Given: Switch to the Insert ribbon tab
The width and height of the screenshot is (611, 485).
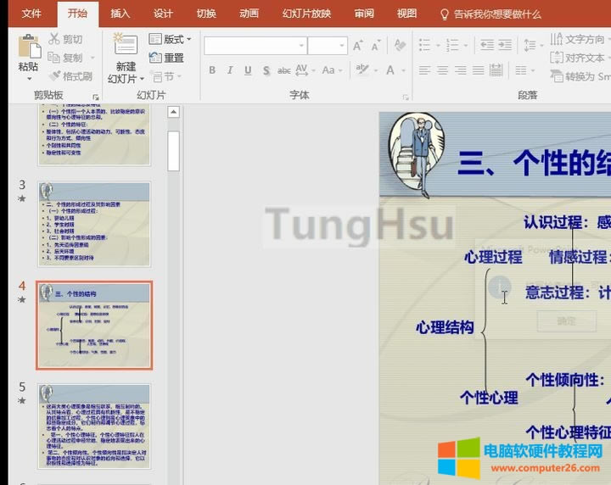Looking at the screenshot, I should [x=121, y=14].
